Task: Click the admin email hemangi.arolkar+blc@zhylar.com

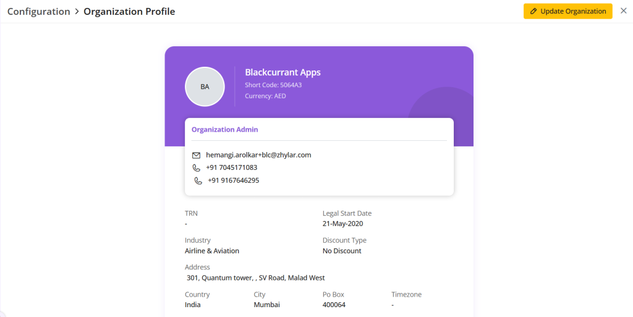Action: pos(258,155)
